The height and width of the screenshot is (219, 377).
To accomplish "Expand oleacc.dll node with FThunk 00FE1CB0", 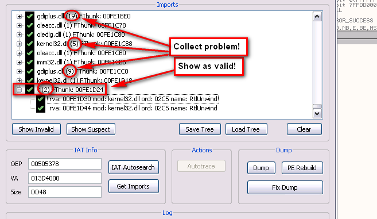I will 19,53.
